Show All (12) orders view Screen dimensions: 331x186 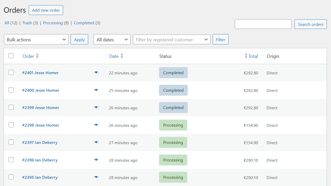click(x=11, y=23)
